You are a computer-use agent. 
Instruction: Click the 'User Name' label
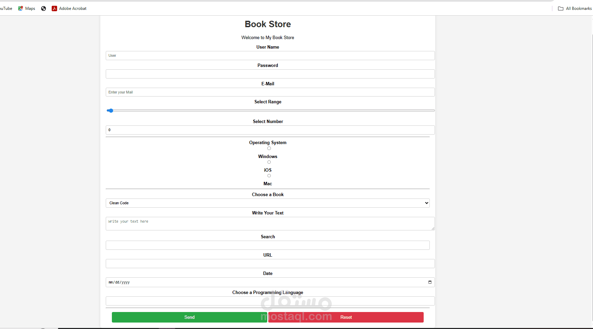click(268, 47)
